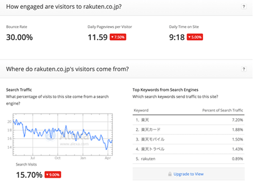Viewport: 255px width, 196px height.
Task: Click help icon beside the visitors origin heading
Action: point(244,69)
